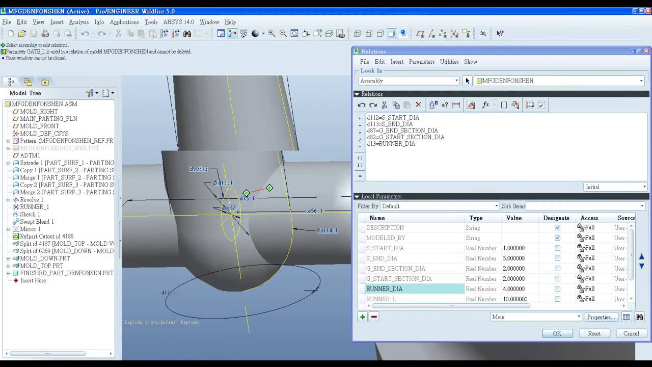
Task: Remove parameter with red minus
Action: tap(374, 317)
